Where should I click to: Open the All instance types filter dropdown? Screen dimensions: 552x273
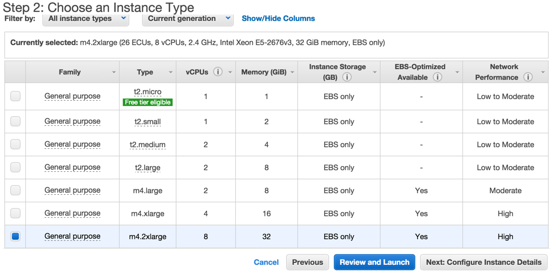coord(86,19)
